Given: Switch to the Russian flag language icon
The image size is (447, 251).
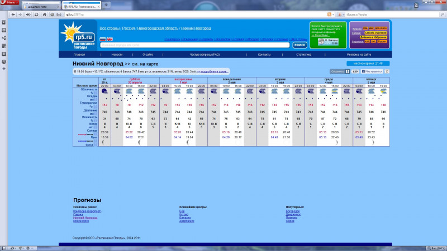Looking at the screenshot, I should click(x=103, y=39).
